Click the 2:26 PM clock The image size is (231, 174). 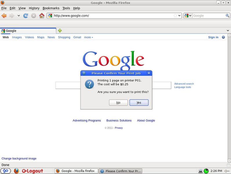216,171
